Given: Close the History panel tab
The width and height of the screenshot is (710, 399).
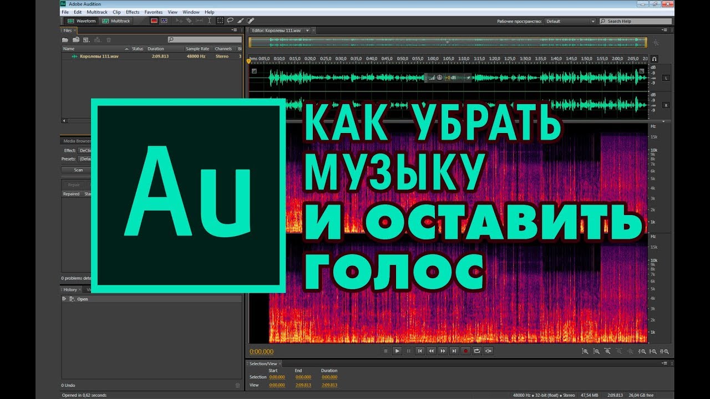Looking at the screenshot, I should pos(80,289).
